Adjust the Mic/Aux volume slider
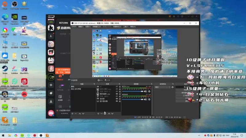 click(133, 91)
